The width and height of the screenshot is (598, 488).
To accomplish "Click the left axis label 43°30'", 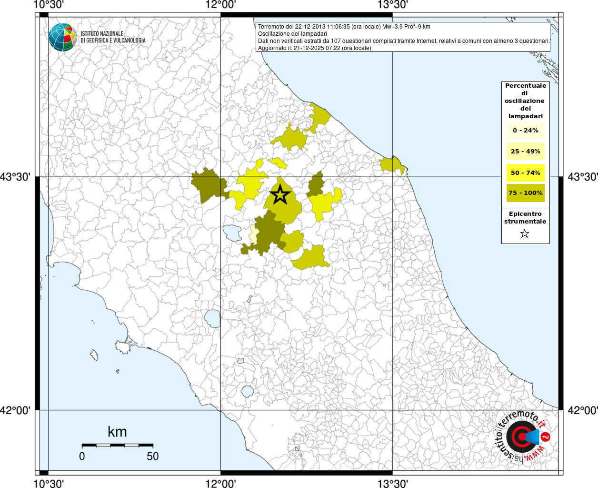I will pyautogui.click(x=15, y=177).
